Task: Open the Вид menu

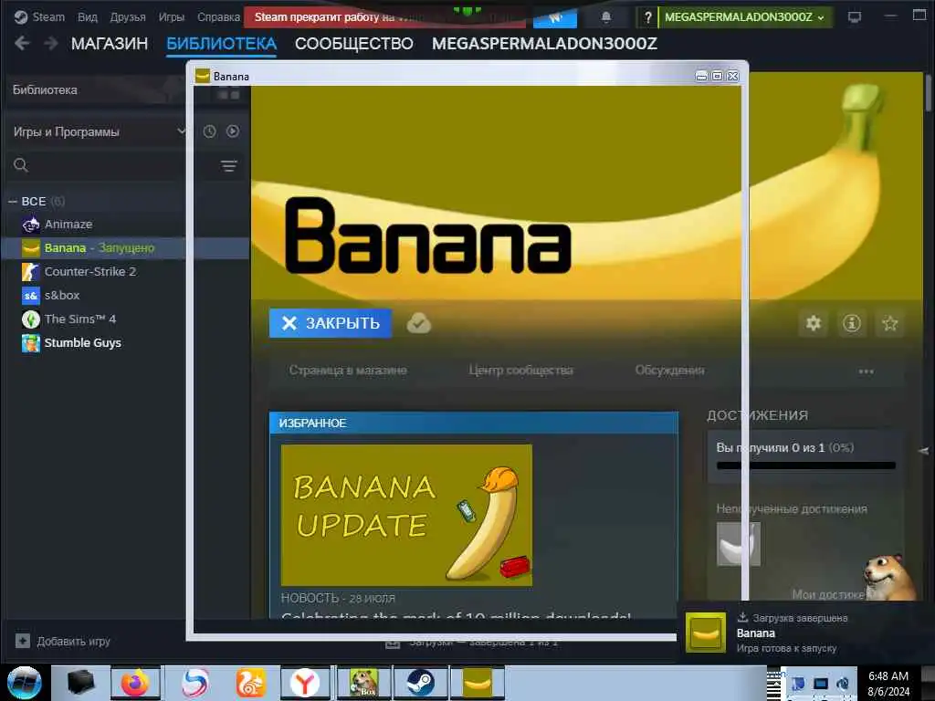Action: point(87,17)
